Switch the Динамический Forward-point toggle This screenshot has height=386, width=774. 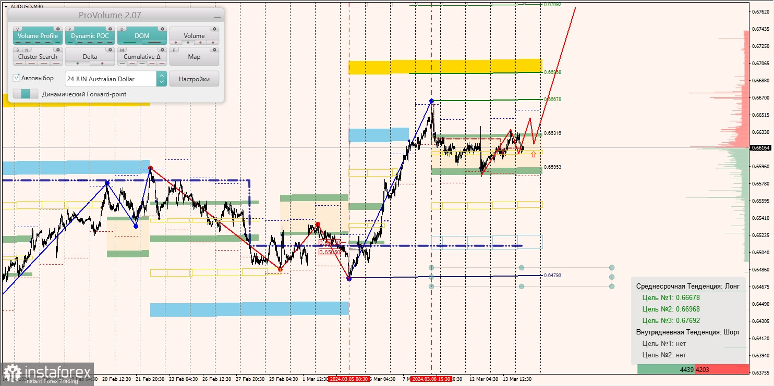[26, 94]
